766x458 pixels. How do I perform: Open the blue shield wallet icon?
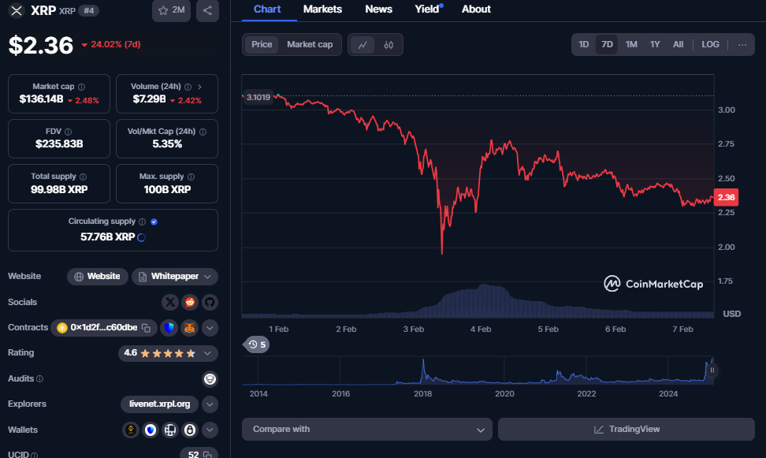tap(151, 430)
